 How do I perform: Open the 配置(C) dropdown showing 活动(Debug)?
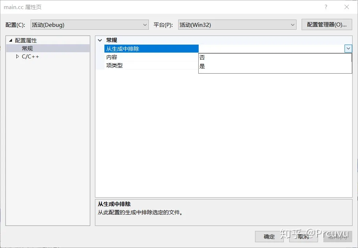point(89,25)
